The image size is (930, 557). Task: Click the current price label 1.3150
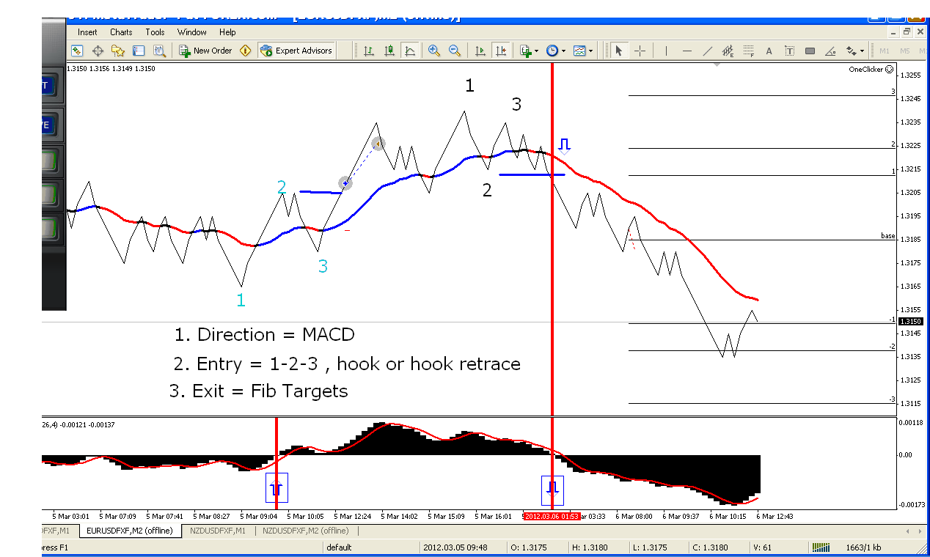coord(909,321)
